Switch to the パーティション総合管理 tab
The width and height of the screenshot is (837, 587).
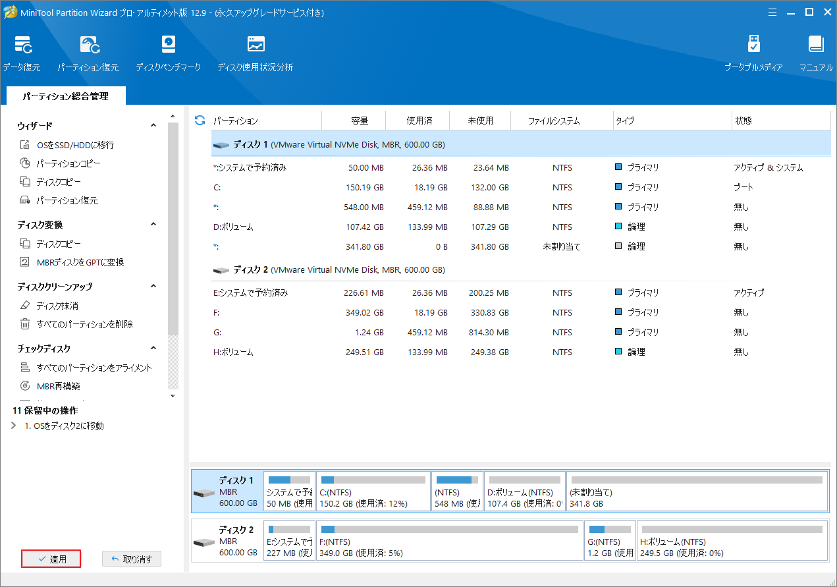point(65,96)
